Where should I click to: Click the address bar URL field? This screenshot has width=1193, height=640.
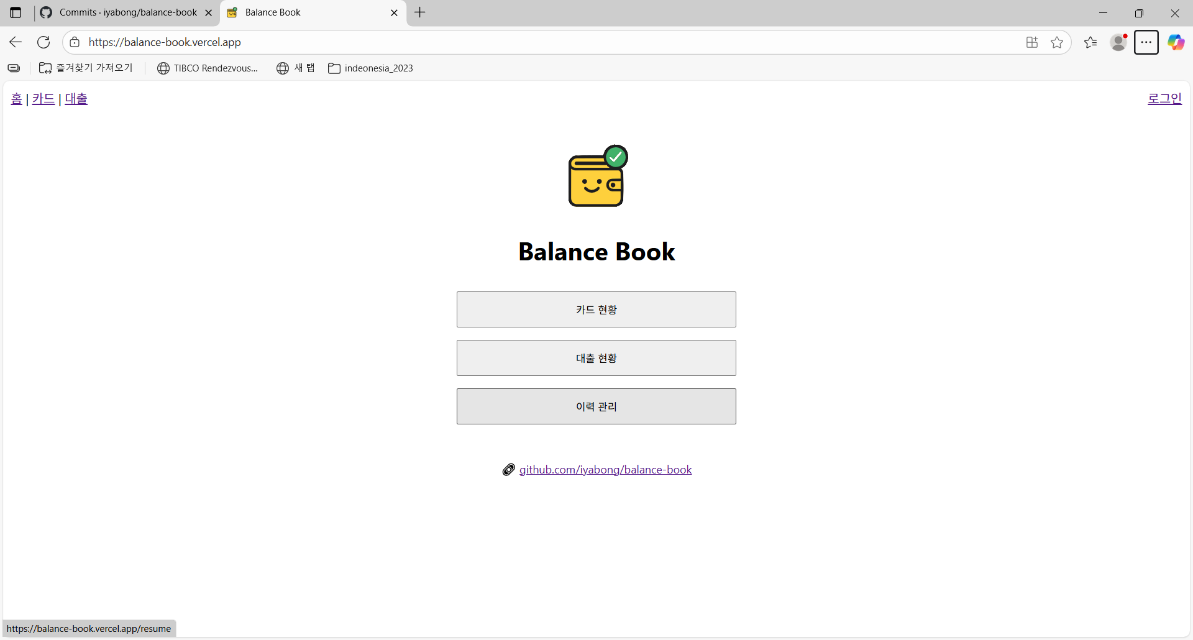point(497,42)
